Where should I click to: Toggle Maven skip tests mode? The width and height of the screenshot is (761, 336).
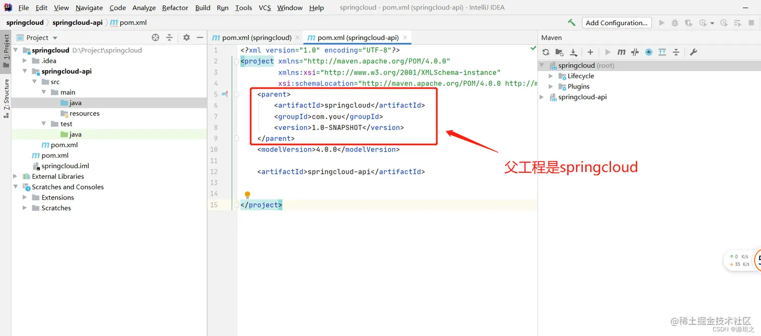649,52
